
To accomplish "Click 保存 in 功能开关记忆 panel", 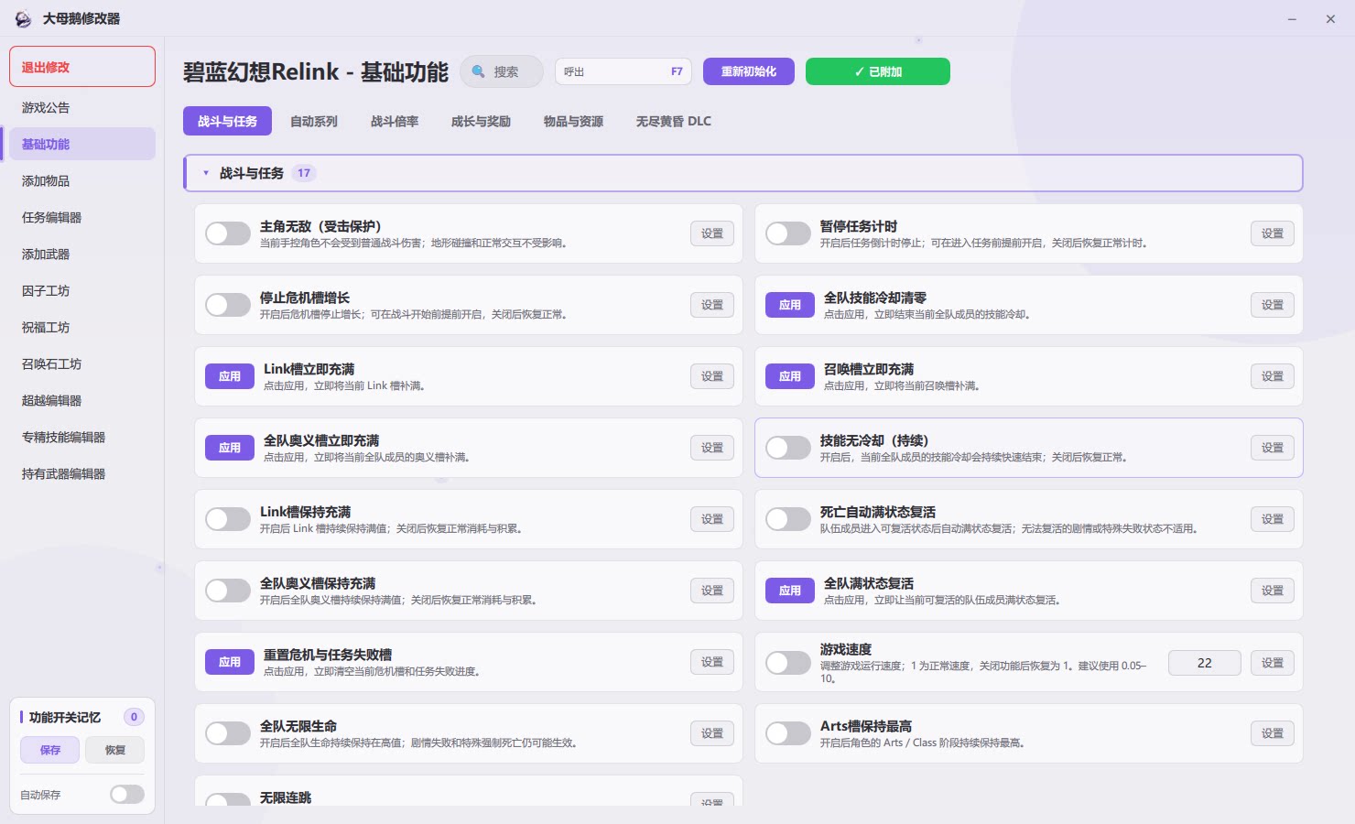I will (50, 750).
